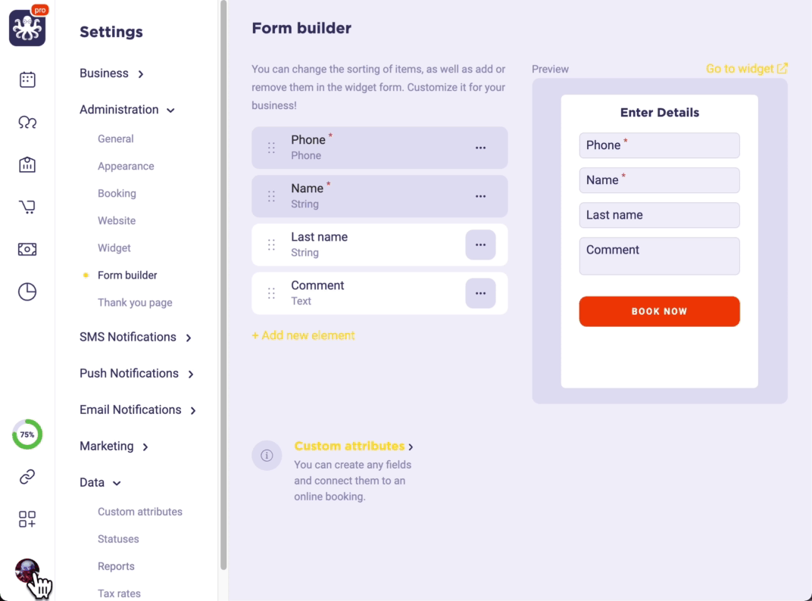Screen dimensions: 812x601
Task: Open the payments cash icon
Action: [x=27, y=249]
